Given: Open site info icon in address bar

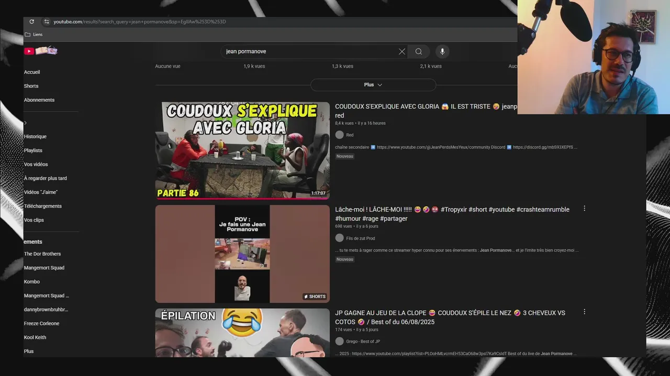Looking at the screenshot, I should coord(46,21).
